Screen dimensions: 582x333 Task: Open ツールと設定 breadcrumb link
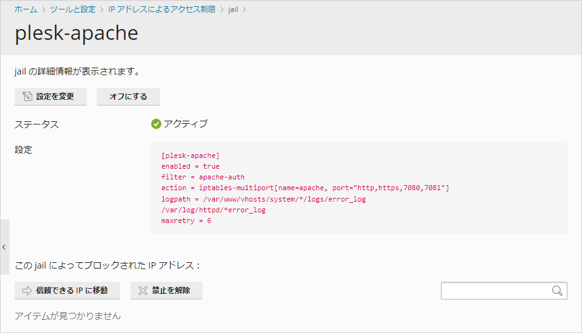click(73, 9)
